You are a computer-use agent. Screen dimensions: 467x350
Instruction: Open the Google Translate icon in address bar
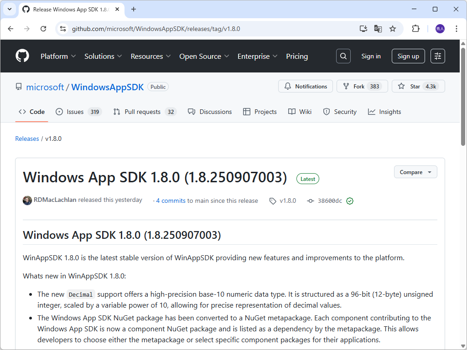point(378,28)
